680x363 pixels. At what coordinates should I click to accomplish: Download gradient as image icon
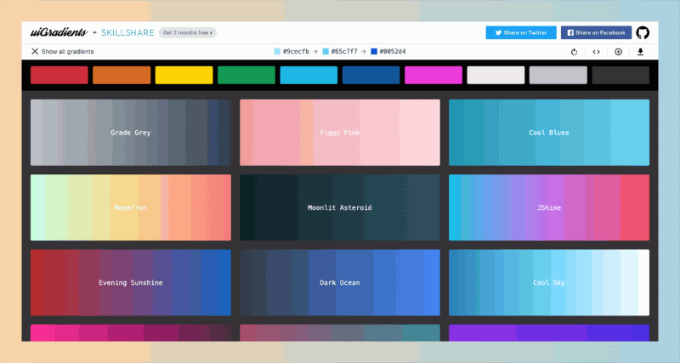point(640,52)
